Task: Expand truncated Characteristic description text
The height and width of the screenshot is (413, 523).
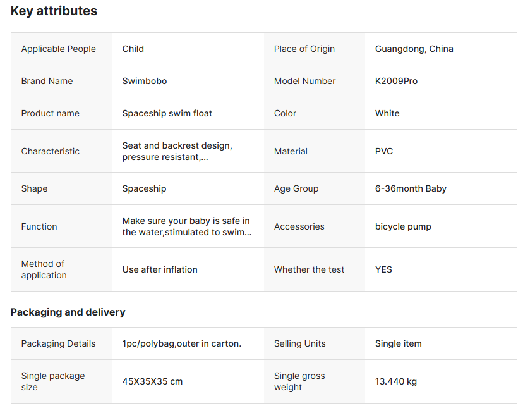Action: 177,151
